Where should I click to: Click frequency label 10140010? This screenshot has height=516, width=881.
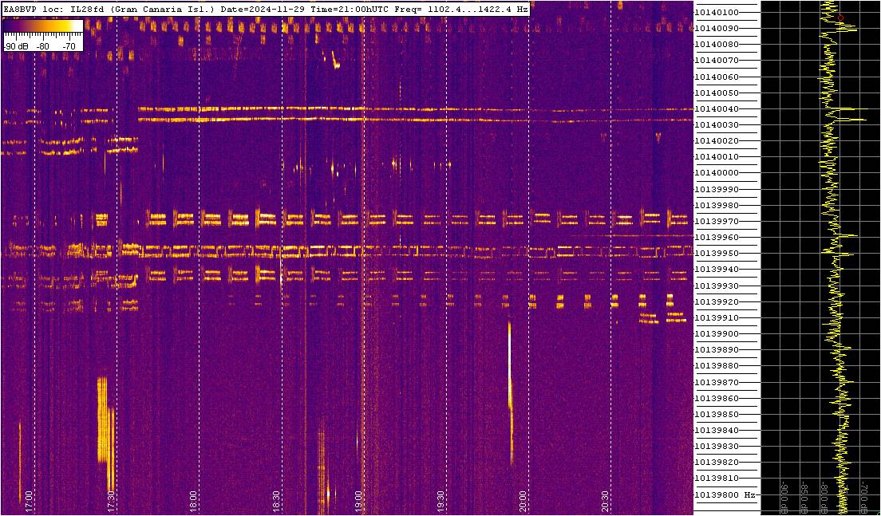[x=717, y=156]
